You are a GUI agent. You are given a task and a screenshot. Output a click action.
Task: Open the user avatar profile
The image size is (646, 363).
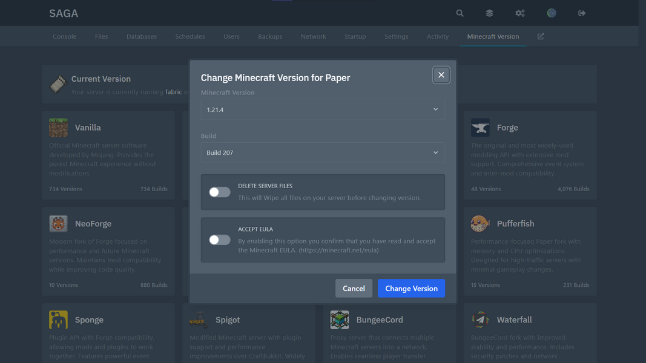552,13
